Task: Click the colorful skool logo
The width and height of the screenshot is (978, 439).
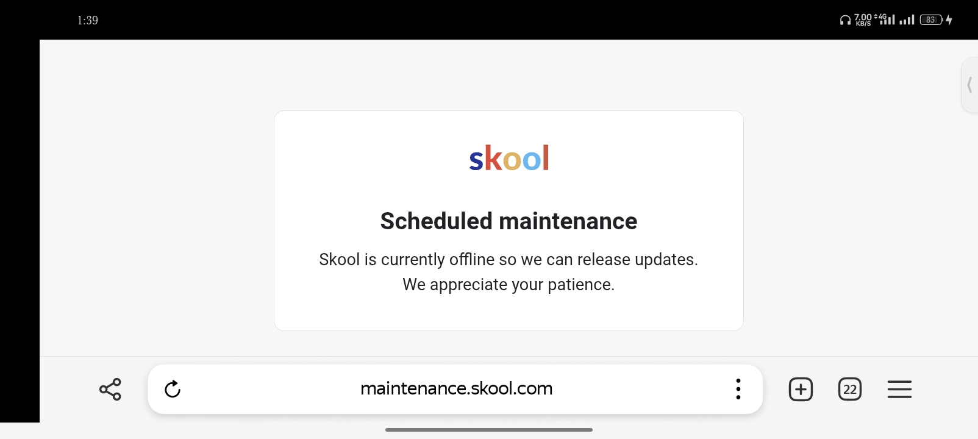Action: tap(509, 158)
